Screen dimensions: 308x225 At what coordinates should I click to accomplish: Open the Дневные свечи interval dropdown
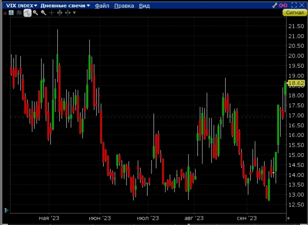[65, 5]
